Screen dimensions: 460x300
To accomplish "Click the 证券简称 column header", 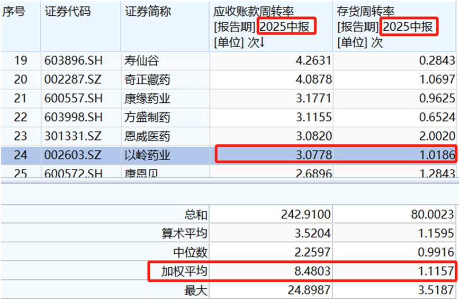I will (x=165, y=27).
